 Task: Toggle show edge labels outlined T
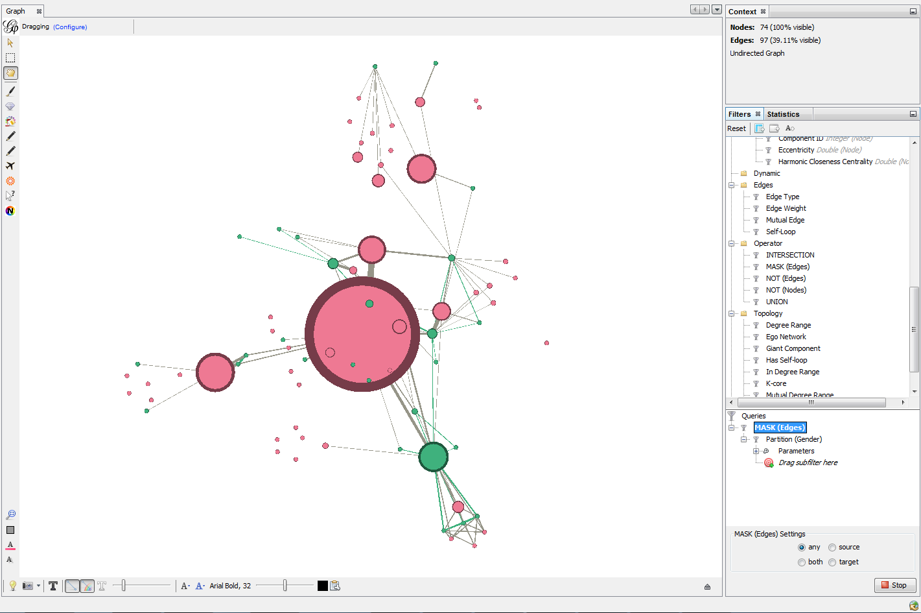[x=102, y=586]
